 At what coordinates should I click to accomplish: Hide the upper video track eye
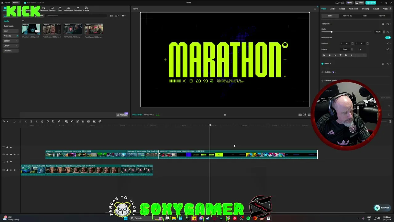11,154
